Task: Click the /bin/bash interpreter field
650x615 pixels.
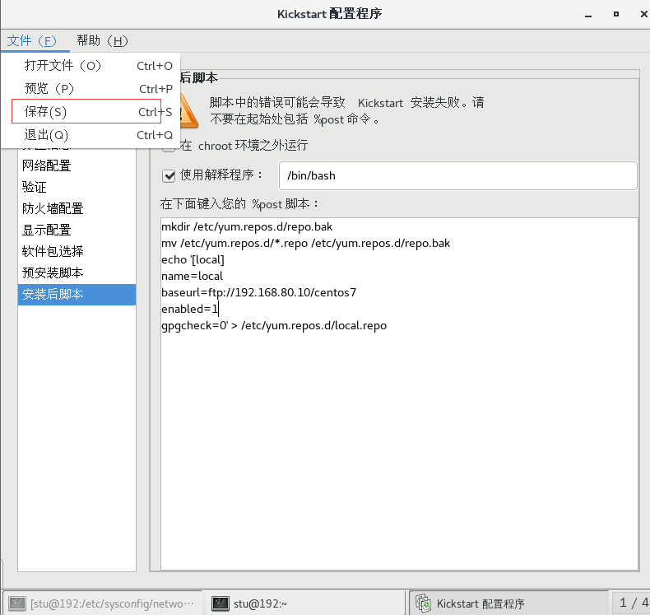Action: click(458, 176)
